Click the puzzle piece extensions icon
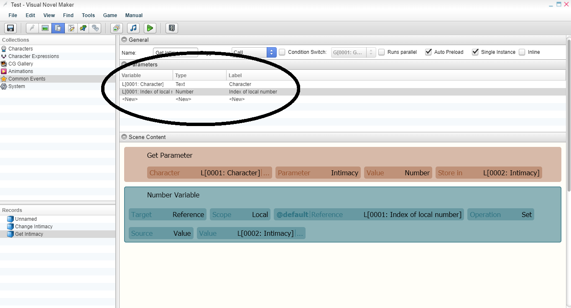Image resolution: width=571 pixels, height=308 pixels. point(83,28)
